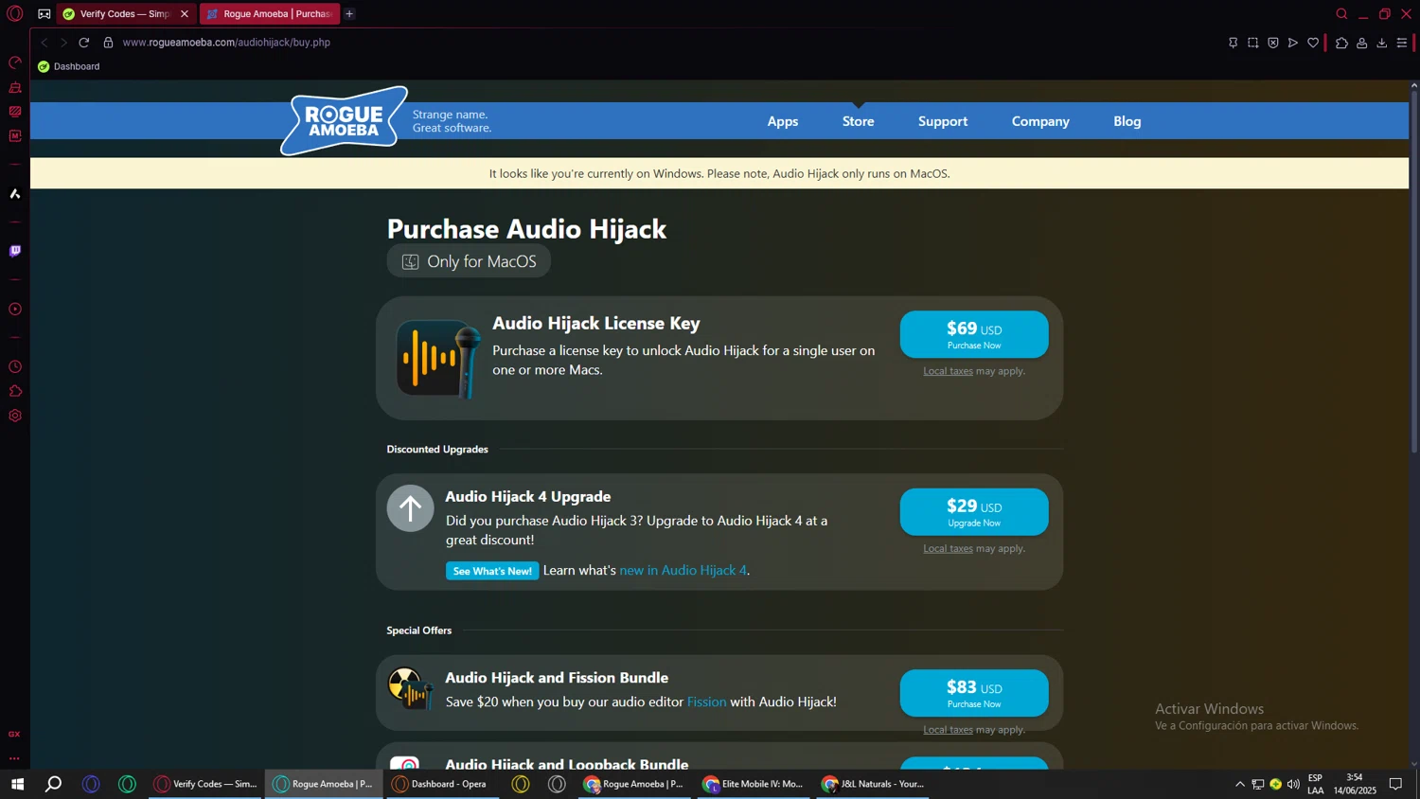Open Windows notification center icon
1420x799 pixels.
[1395, 784]
